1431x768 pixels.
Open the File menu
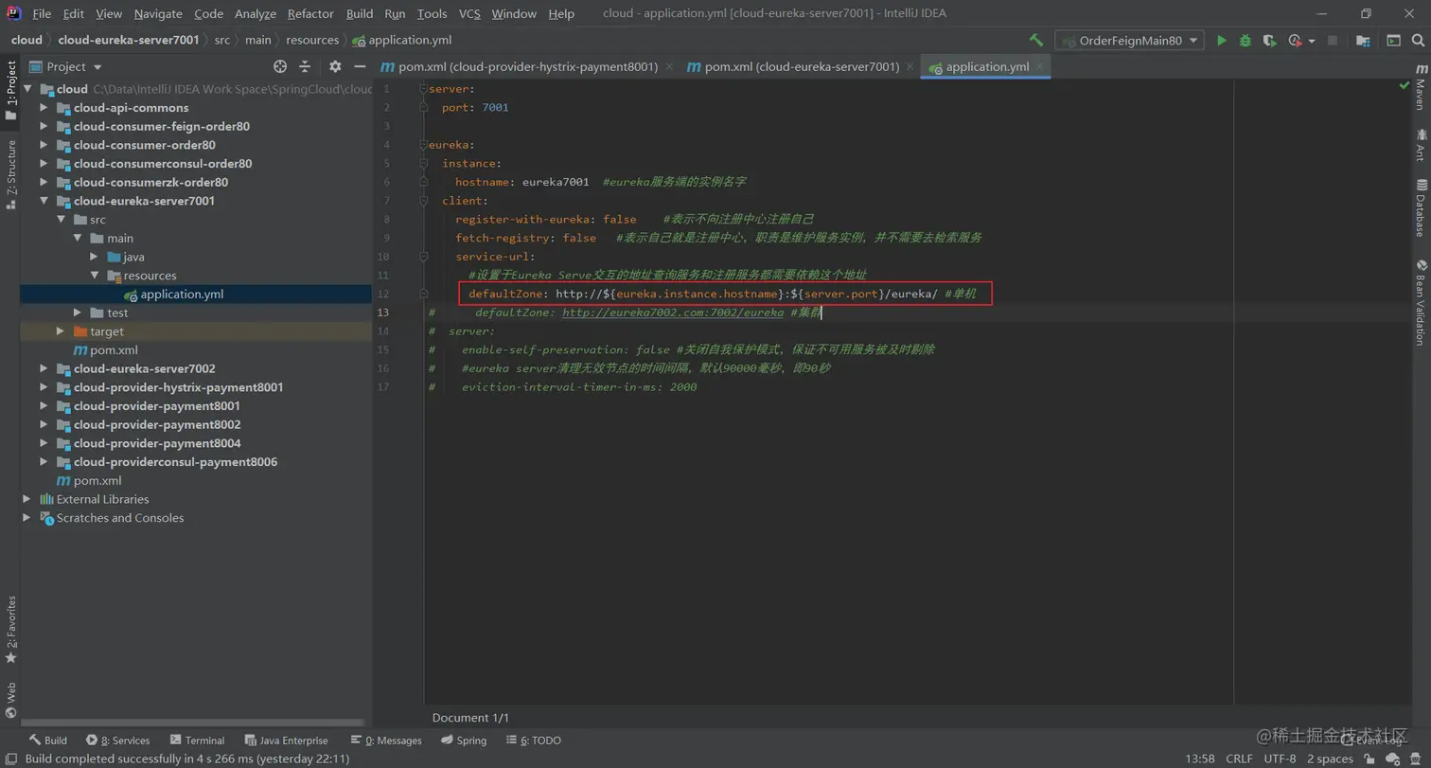pyautogui.click(x=42, y=13)
